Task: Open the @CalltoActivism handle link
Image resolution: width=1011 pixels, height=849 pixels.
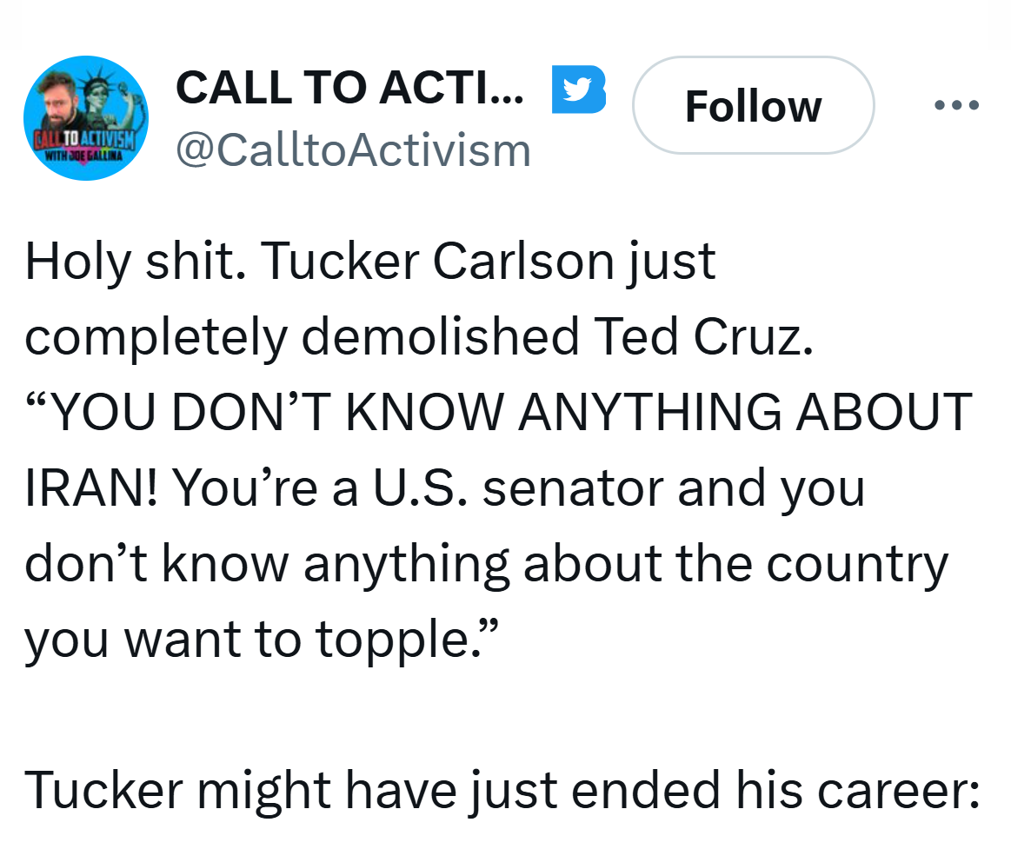Action: 353,150
